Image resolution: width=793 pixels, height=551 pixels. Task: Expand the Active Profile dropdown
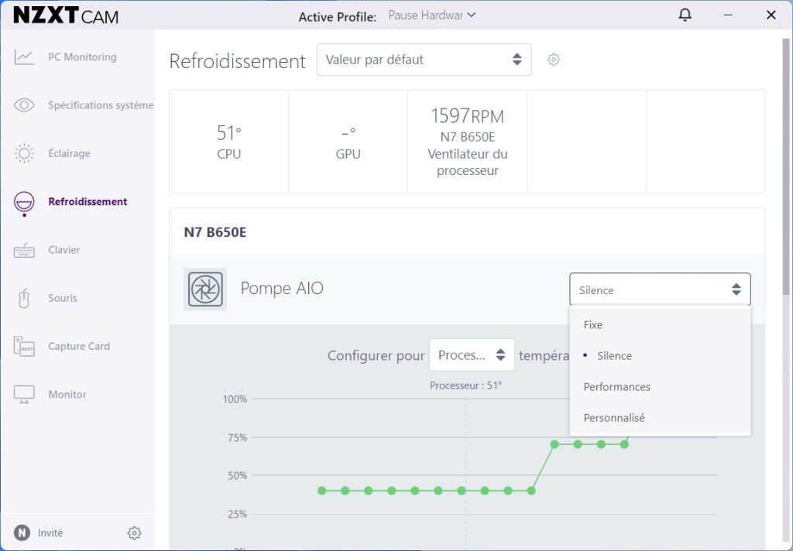[432, 15]
